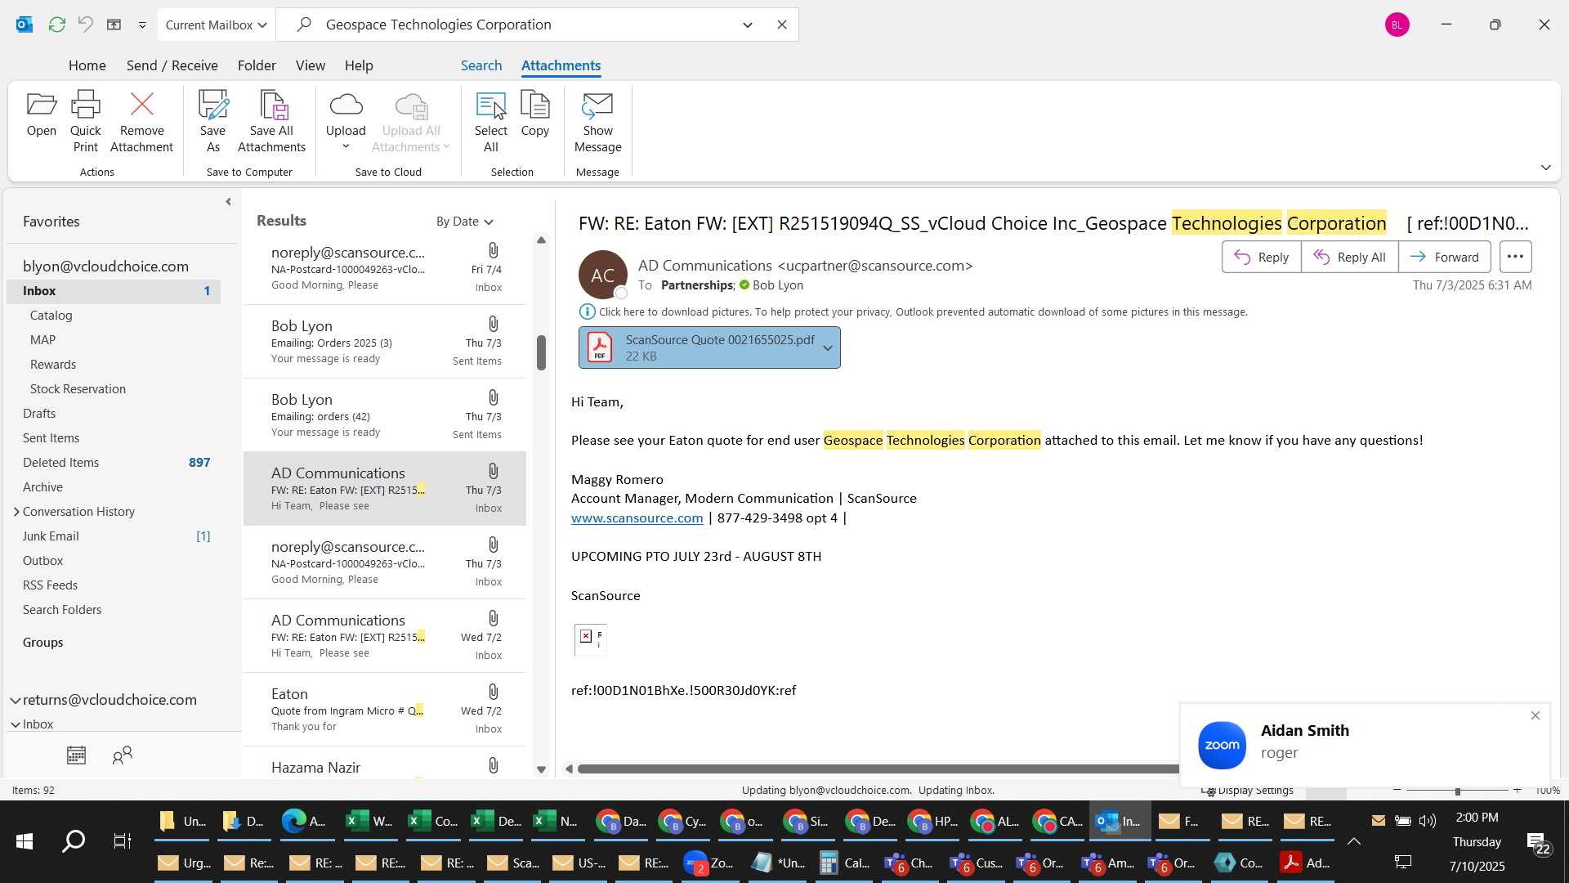Open Zoom app from taskbar
This screenshot has width=1569, height=883.
(709, 863)
